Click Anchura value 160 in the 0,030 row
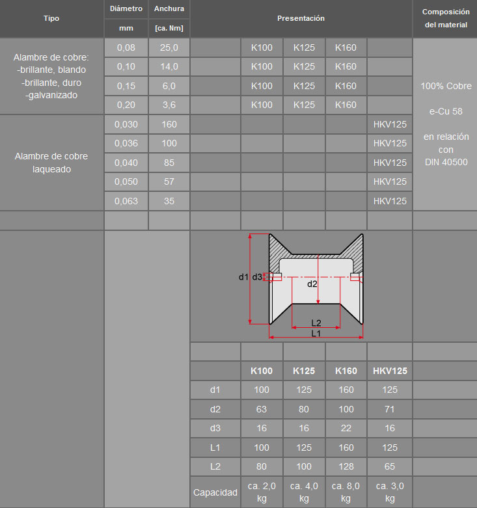The height and width of the screenshot is (508, 477). point(169,124)
